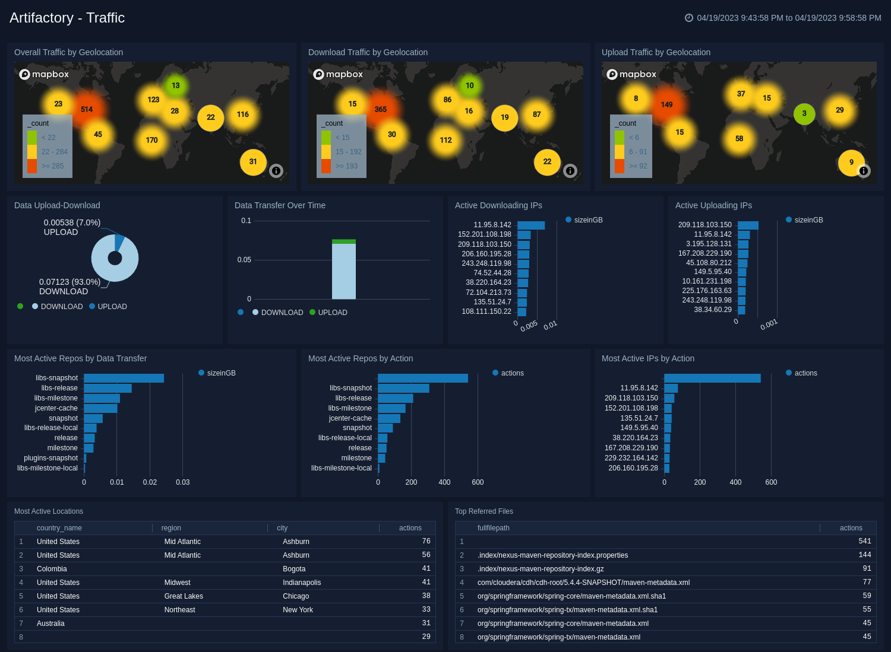Screen dimensions: 891x652
Task: Toggle DOWNLOAD legend in Data Upload-Download pie
Action: click(x=58, y=307)
